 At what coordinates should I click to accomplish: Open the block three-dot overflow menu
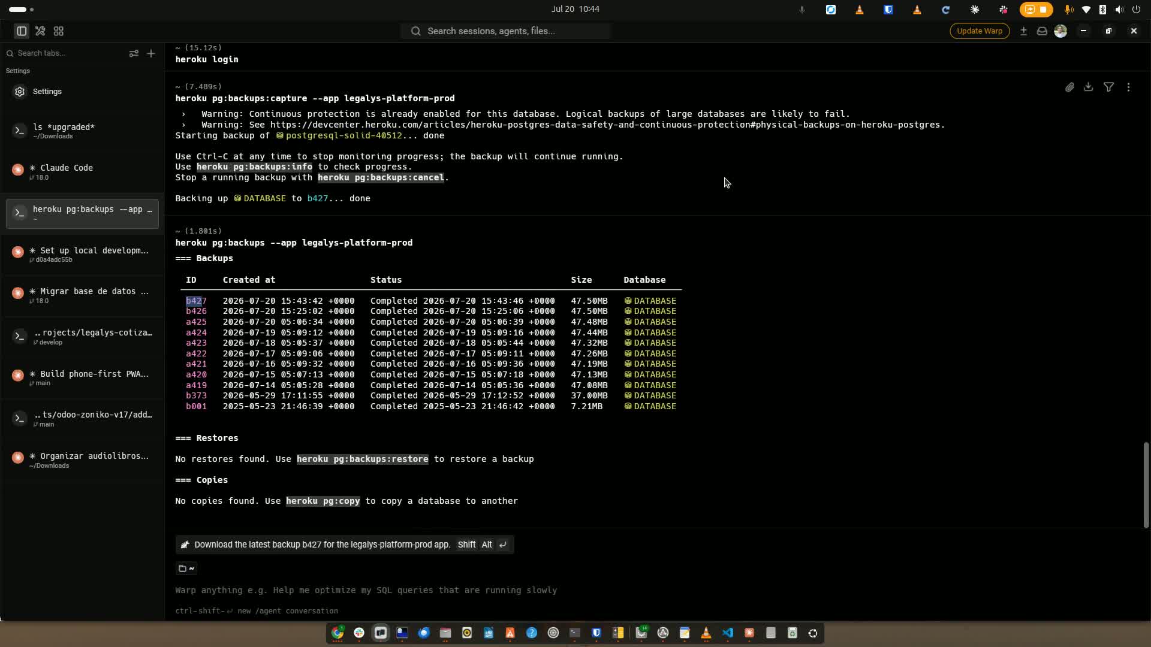[1129, 87]
